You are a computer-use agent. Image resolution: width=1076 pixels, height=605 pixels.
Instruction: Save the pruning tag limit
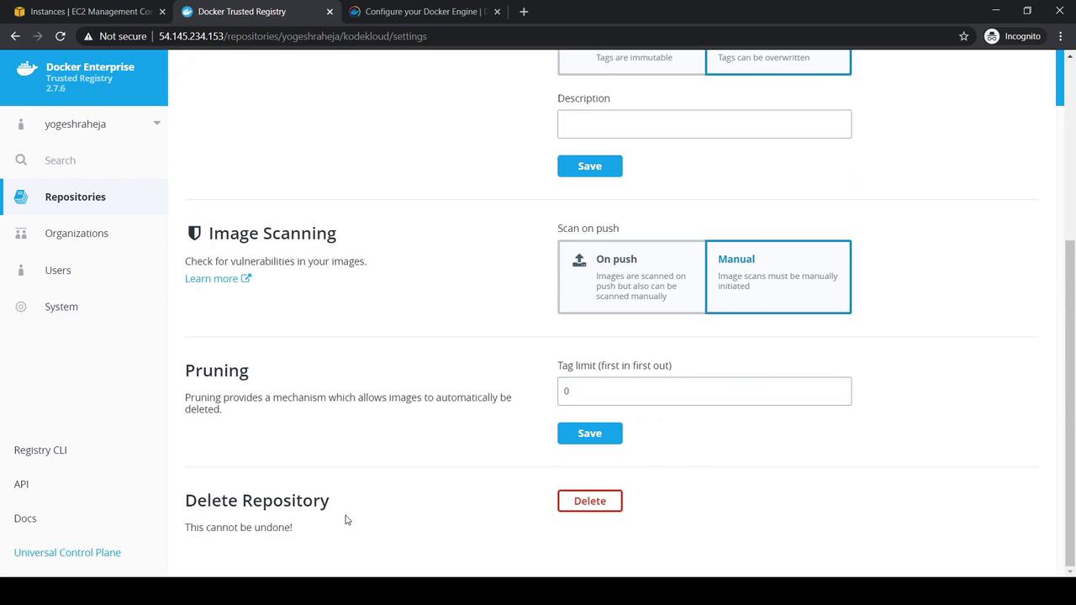coord(589,434)
